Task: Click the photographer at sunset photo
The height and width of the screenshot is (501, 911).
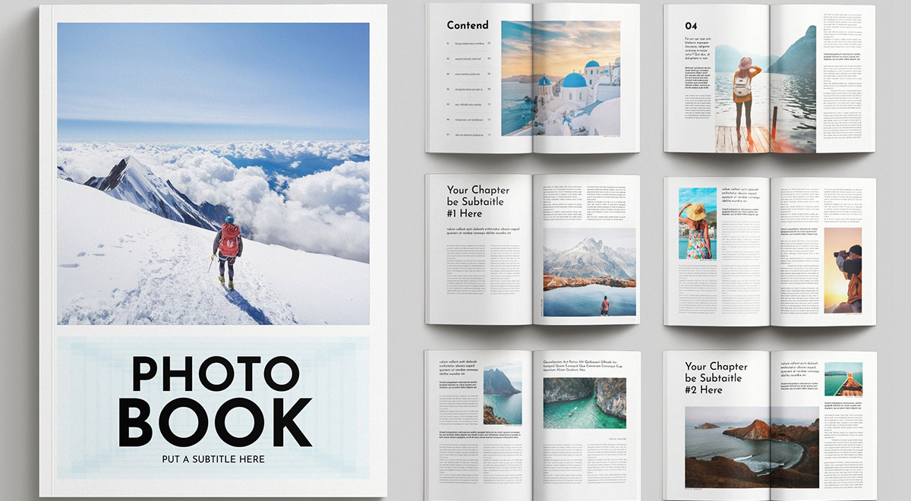Action: (843, 270)
